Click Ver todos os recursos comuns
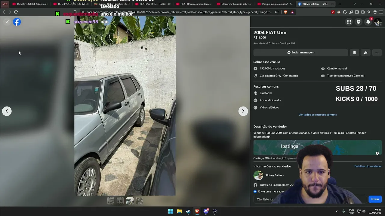The width and height of the screenshot is (385, 216). (x=318, y=115)
